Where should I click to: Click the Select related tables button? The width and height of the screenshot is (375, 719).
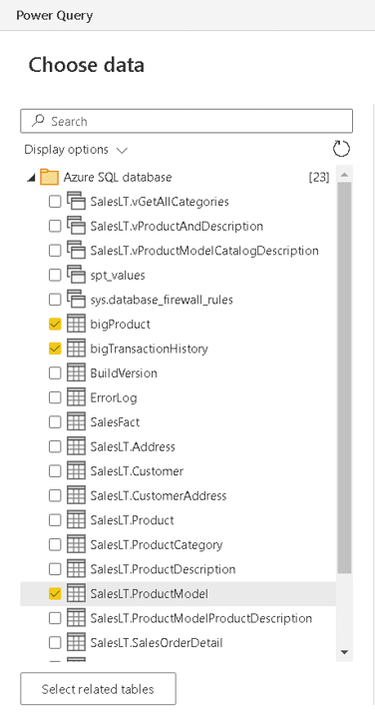(x=98, y=689)
